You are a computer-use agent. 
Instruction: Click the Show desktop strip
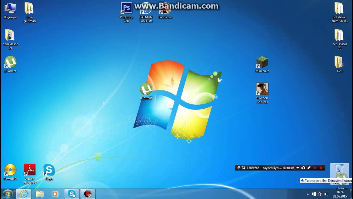[x=351, y=194]
